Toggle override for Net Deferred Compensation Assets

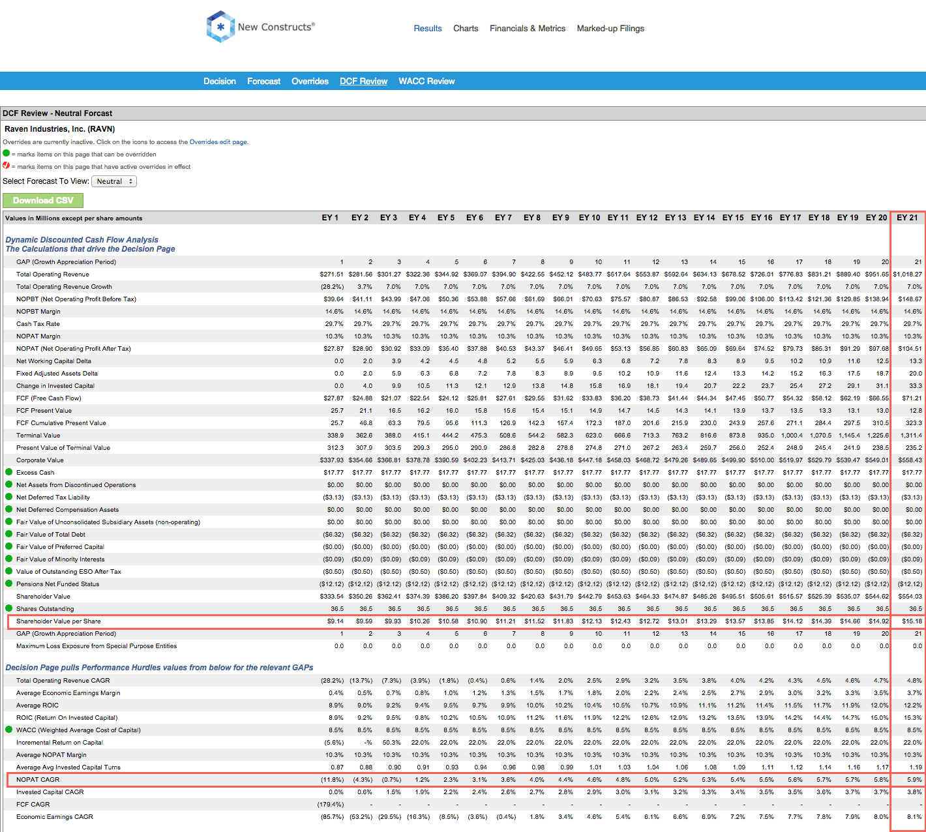pyautogui.click(x=8, y=509)
